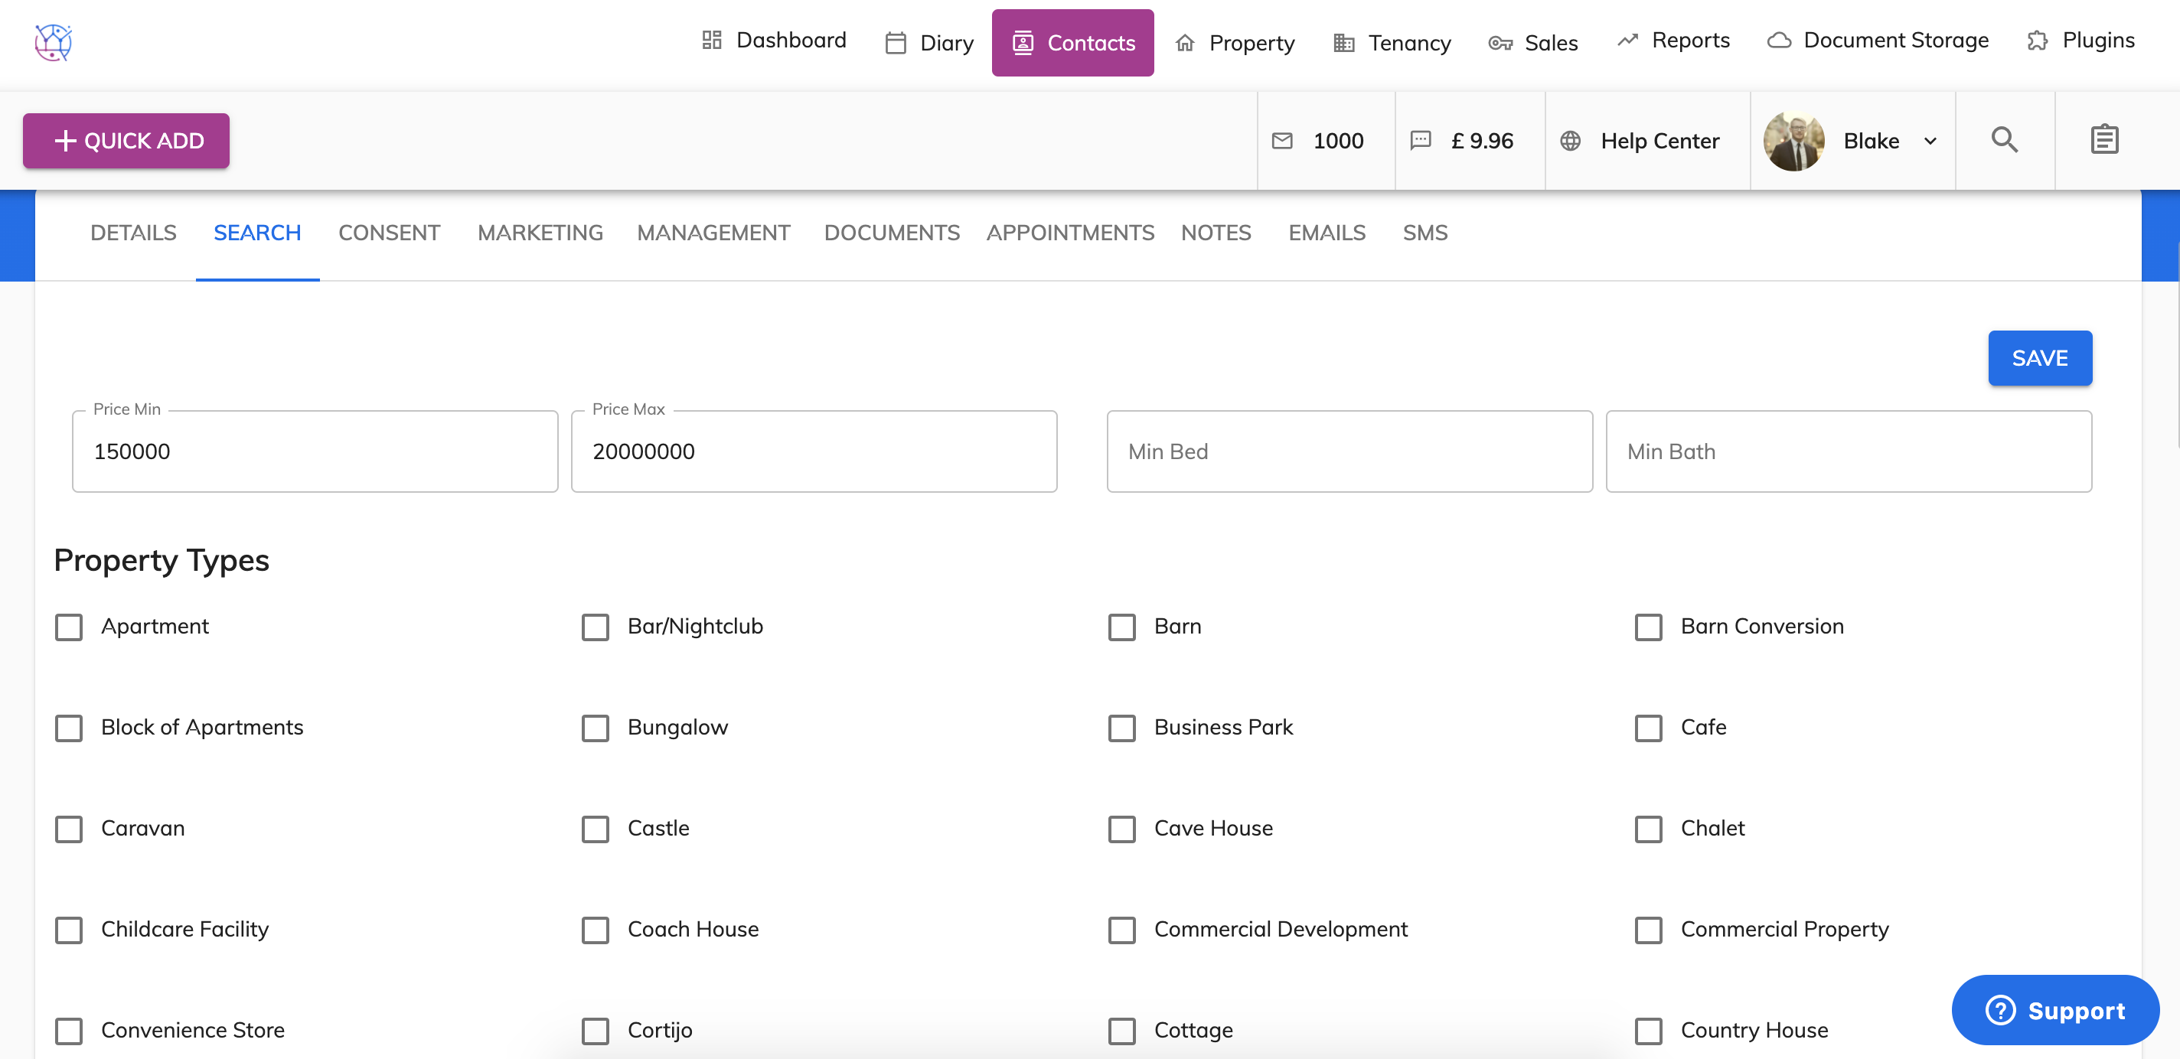Enable the Barn Conversion checkbox
Viewport: 2180px width, 1059px height.
1648,627
